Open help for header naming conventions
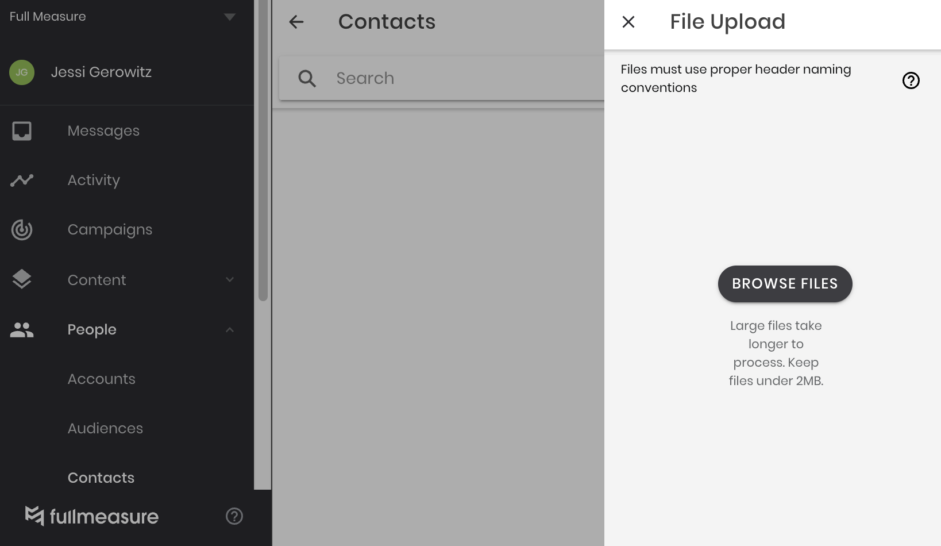941x546 pixels. (911, 80)
